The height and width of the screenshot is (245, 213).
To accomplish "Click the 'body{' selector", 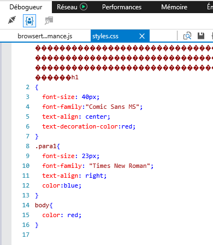I will click(x=44, y=205).
